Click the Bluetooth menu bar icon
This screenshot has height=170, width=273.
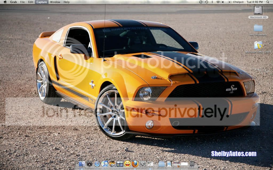click(212, 2)
